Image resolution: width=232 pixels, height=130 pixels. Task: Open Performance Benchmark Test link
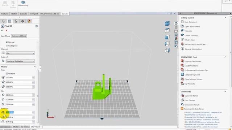[x=196, y=70]
